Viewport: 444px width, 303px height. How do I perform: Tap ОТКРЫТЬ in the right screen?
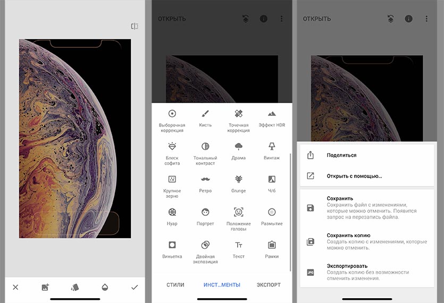pos(317,19)
